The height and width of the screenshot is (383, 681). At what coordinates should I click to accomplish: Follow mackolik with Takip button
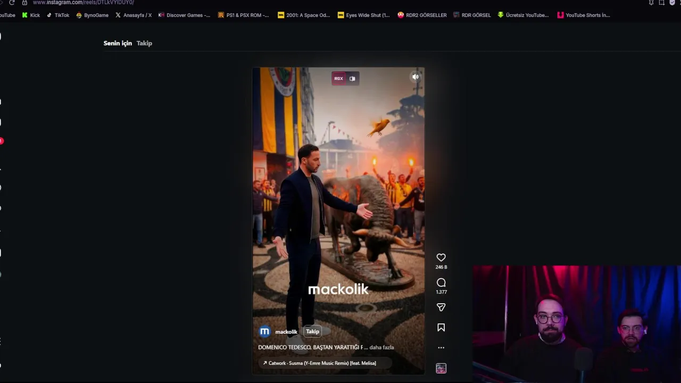pyautogui.click(x=313, y=331)
